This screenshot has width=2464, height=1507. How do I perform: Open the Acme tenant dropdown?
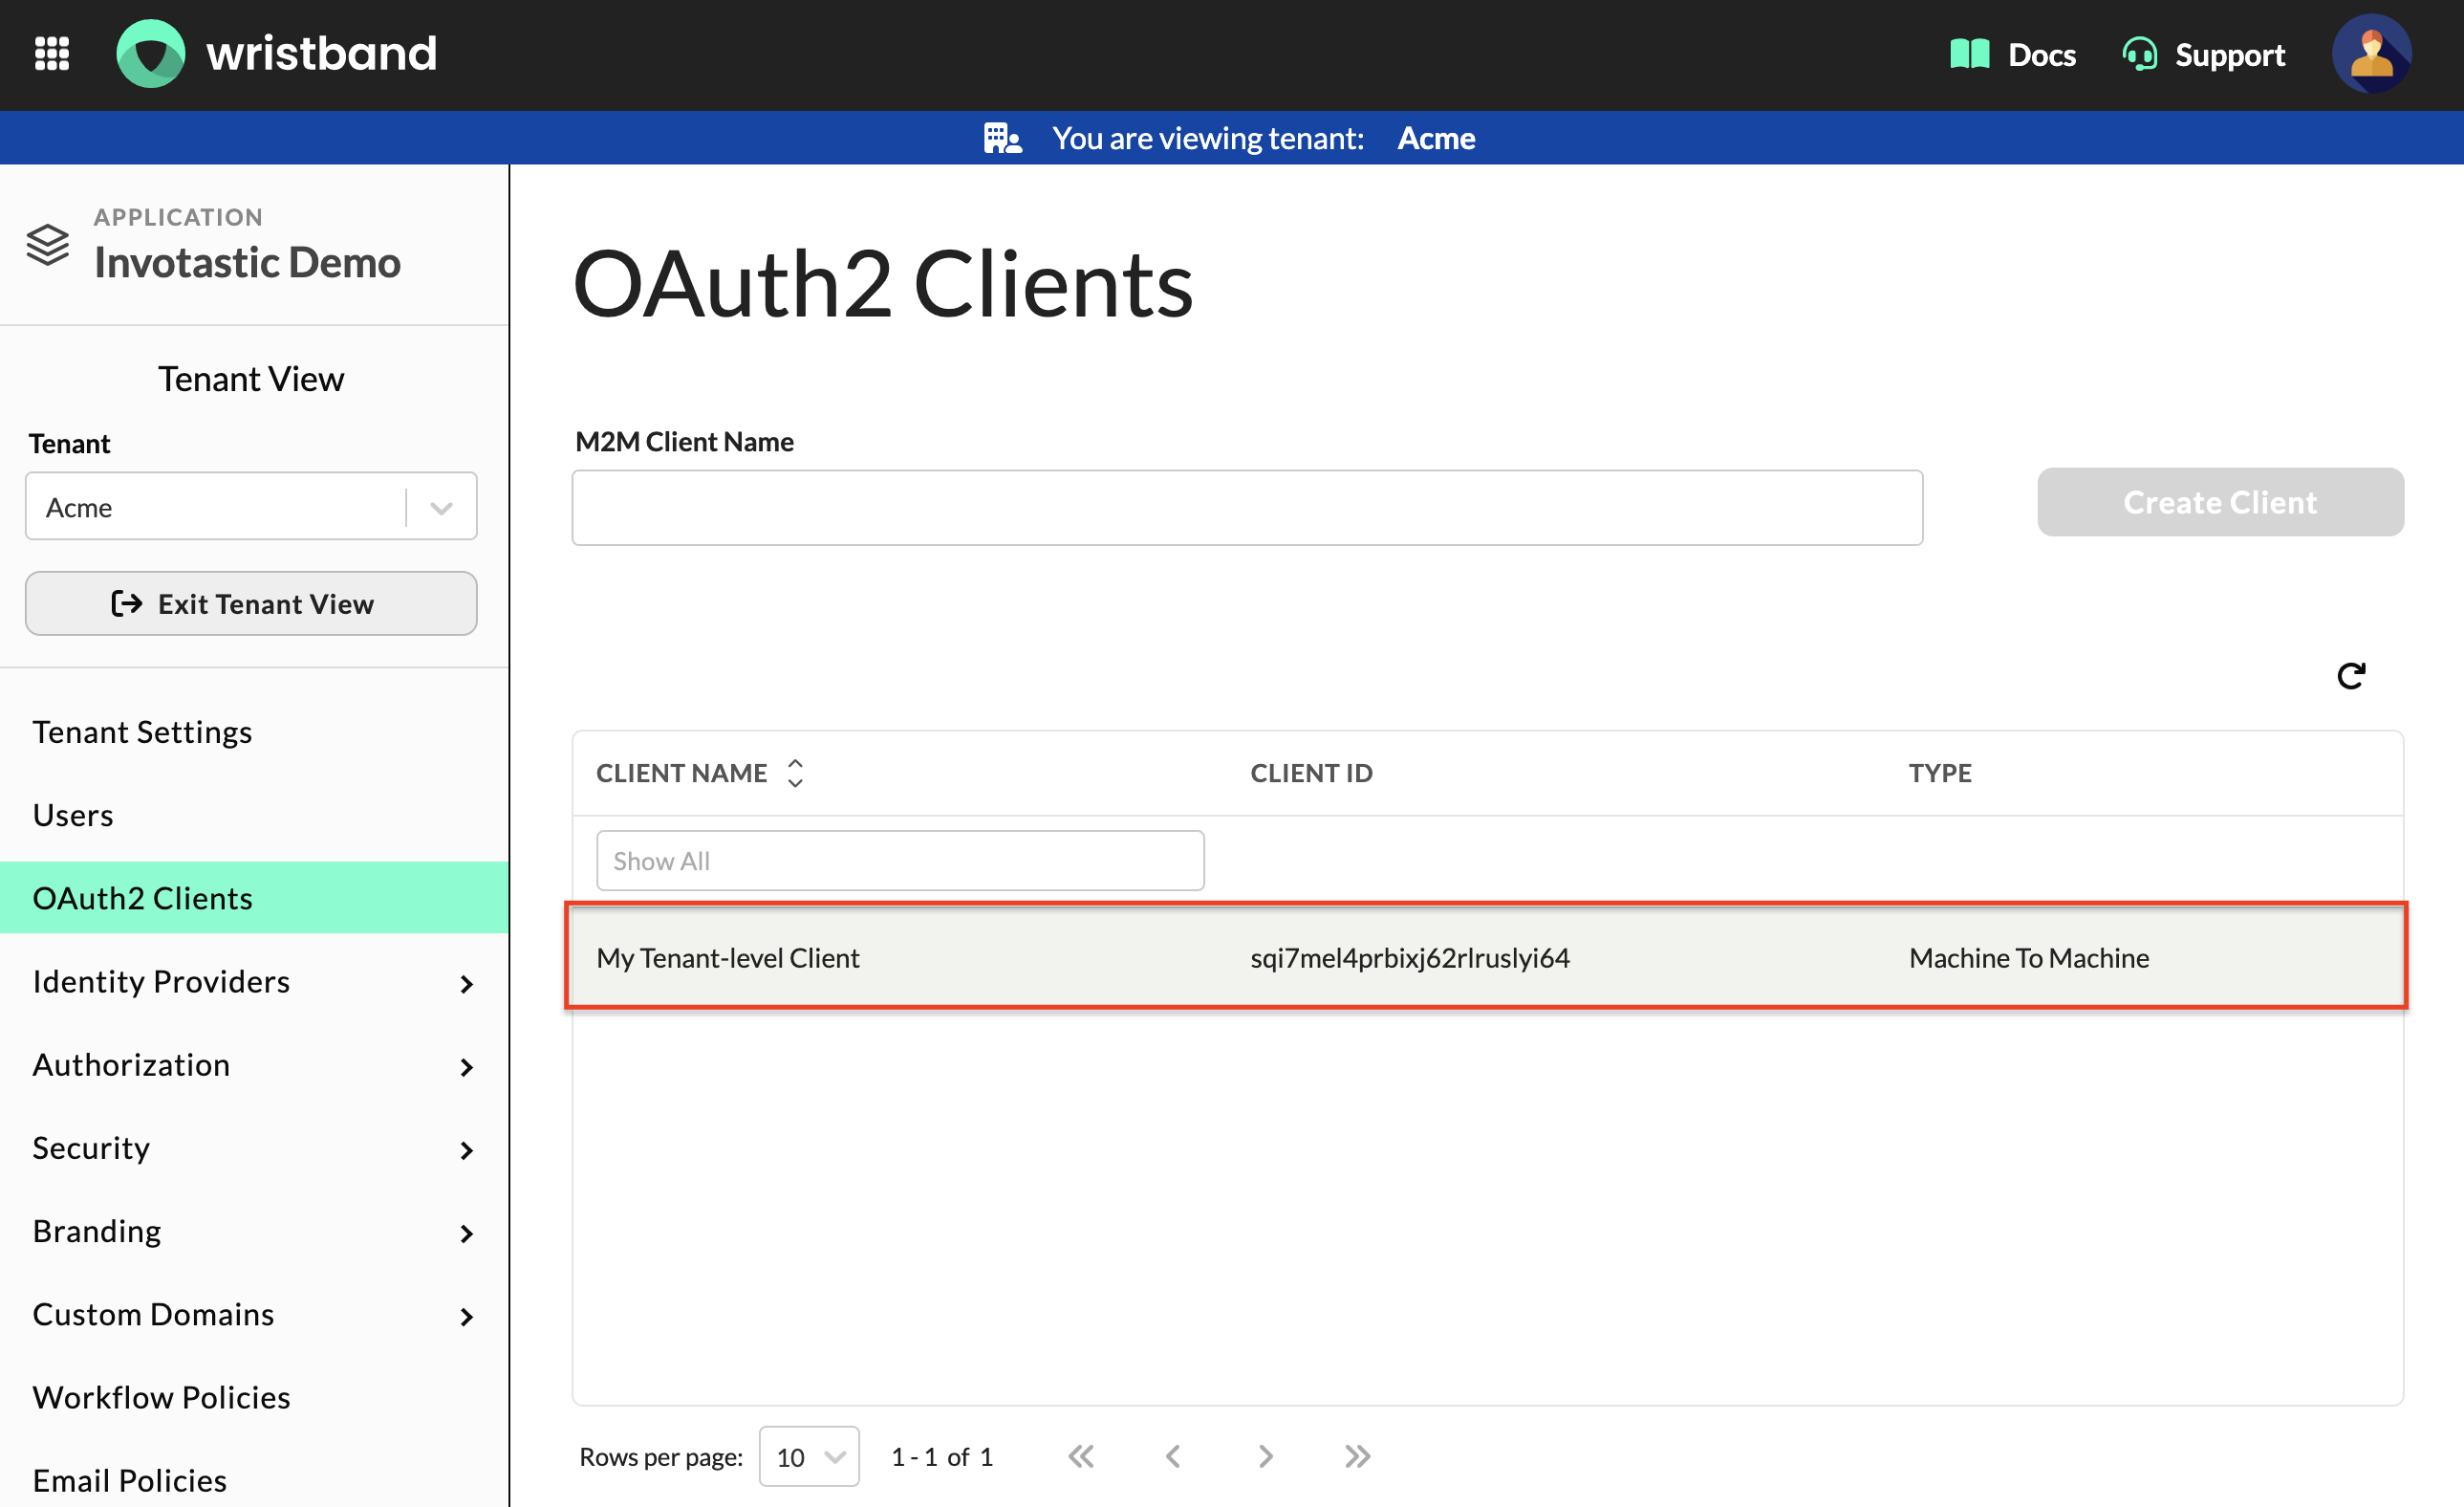tap(251, 507)
